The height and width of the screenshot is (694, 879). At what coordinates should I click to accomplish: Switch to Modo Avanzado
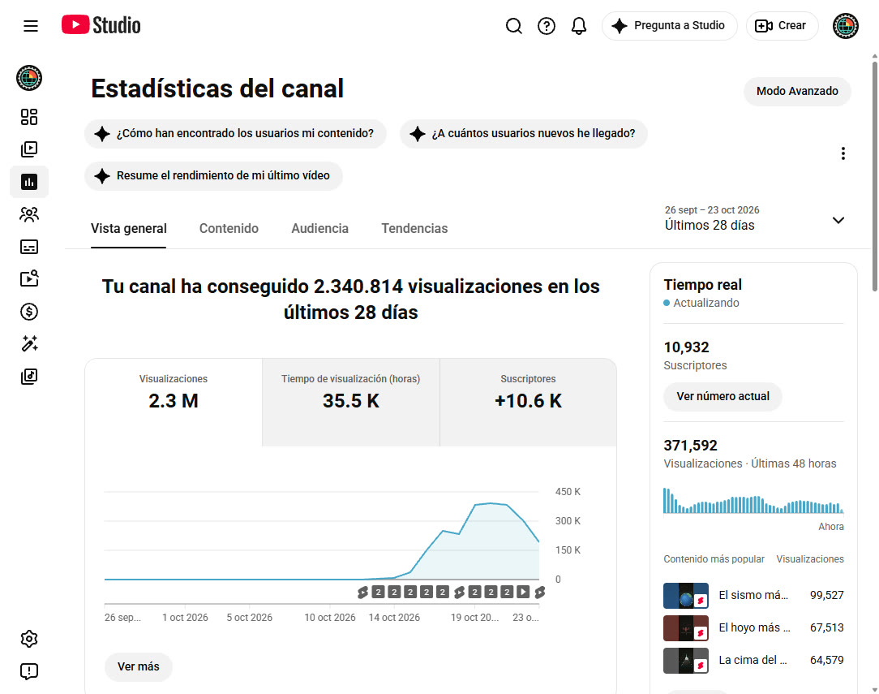797,92
